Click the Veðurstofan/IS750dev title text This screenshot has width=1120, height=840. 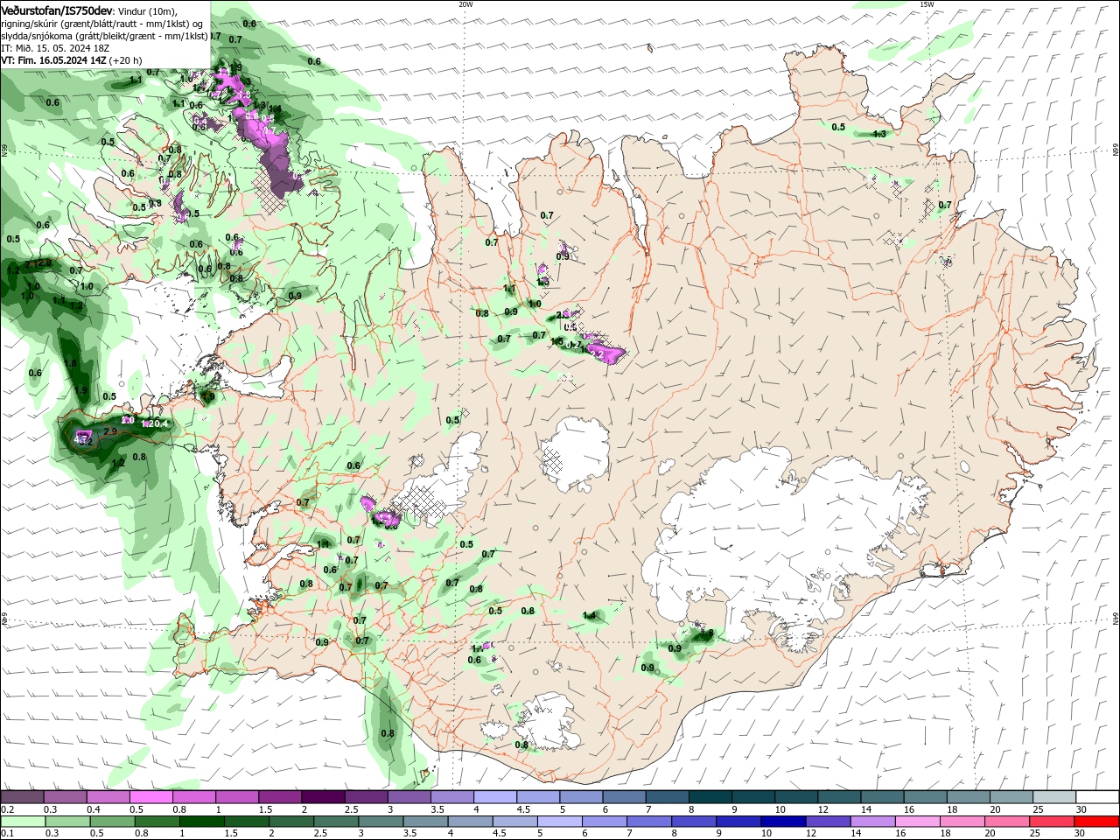tap(57, 10)
